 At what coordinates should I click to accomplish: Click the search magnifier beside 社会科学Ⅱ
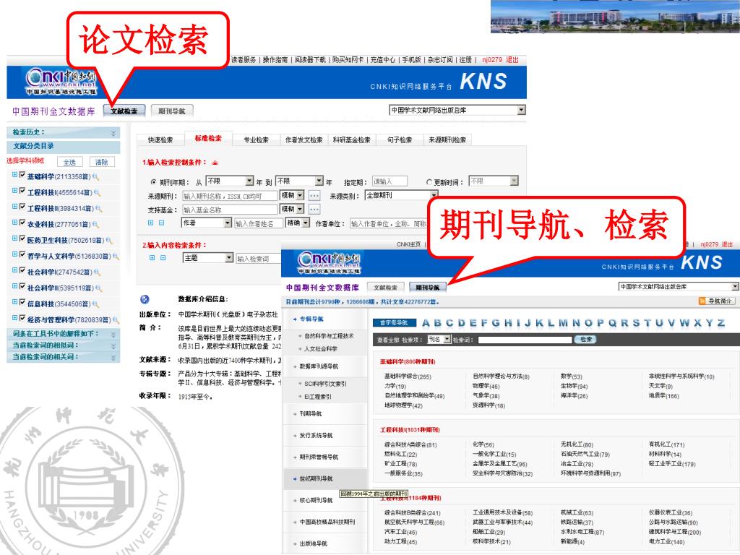(98, 288)
